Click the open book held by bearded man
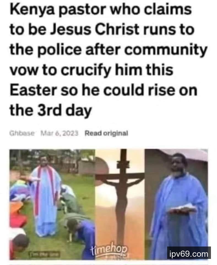This screenshot has width=217, height=265. [x=182, y=208]
